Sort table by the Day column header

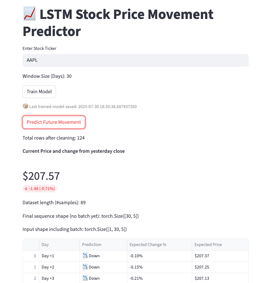pyautogui.click(x=45, y=244)
